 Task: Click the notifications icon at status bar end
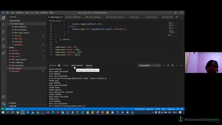(182, 109)
